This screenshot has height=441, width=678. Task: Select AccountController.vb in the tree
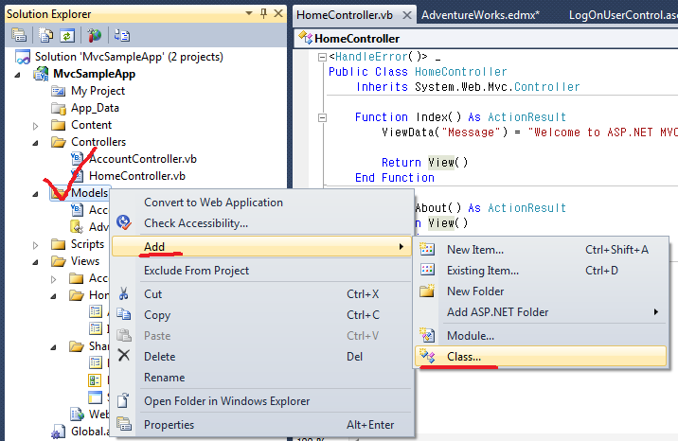(x=143, y=159)
